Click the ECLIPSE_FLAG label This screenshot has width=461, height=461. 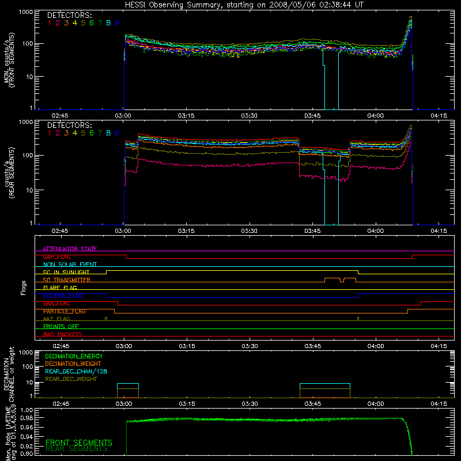click(x=63, y=296)
